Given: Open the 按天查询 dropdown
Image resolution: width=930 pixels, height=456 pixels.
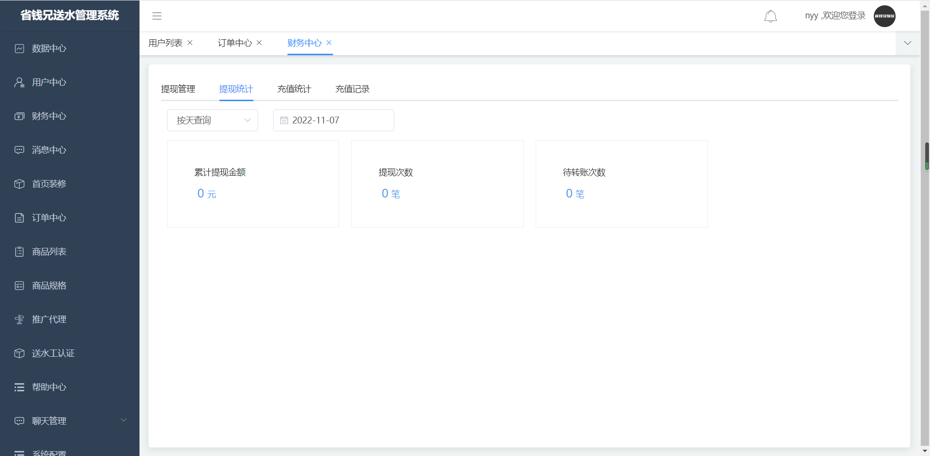Looking at the screenshot, I should coord(212,121).
